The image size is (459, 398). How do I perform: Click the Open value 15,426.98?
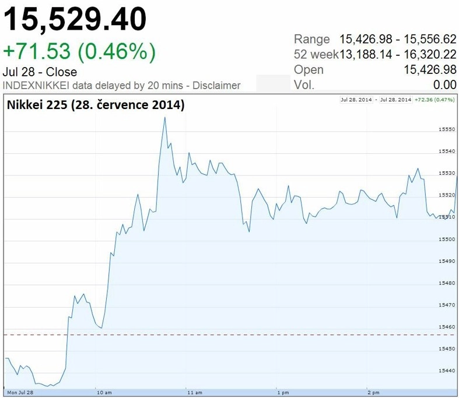[430, 69]
